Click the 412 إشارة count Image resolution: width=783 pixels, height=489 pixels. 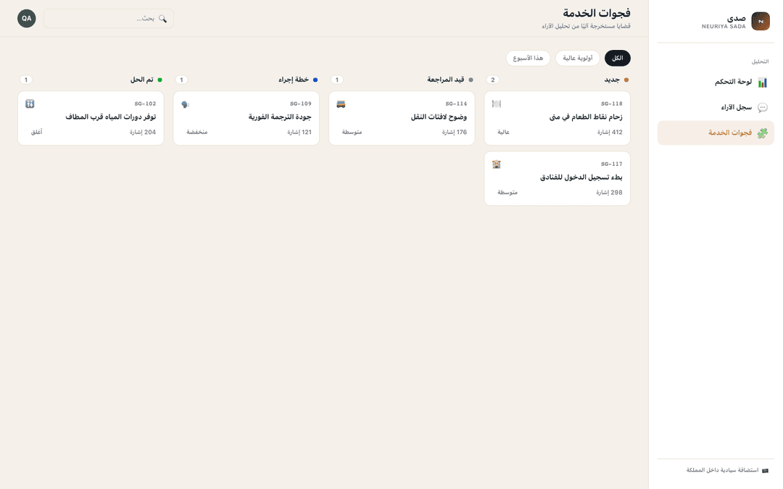(x=610, y=133)
